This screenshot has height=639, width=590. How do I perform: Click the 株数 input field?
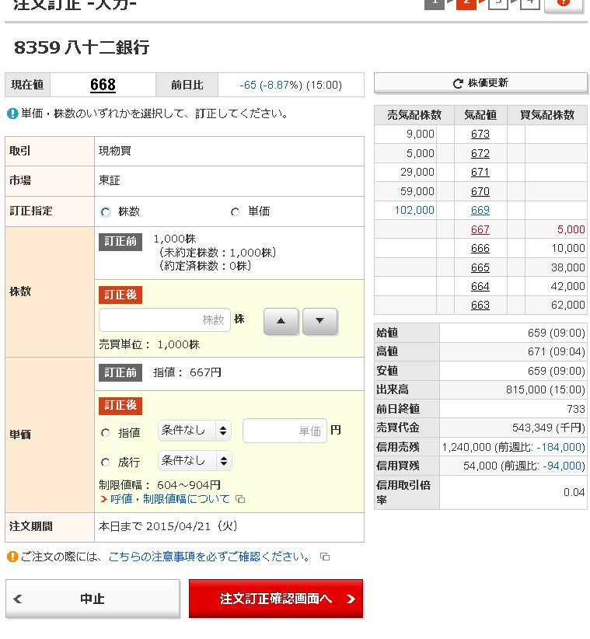[x=165, y=320]
